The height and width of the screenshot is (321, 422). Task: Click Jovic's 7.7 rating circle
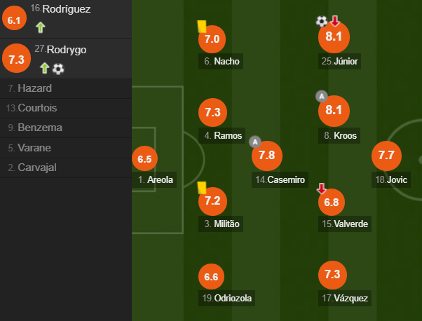pyautogui.click(x=386, y=156)
